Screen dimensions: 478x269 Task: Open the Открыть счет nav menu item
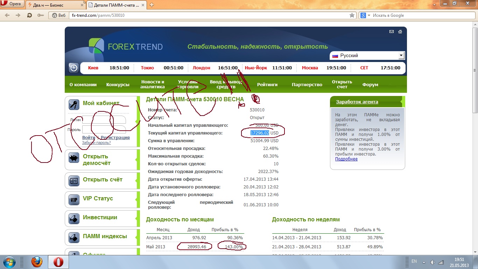click(342, 84)
